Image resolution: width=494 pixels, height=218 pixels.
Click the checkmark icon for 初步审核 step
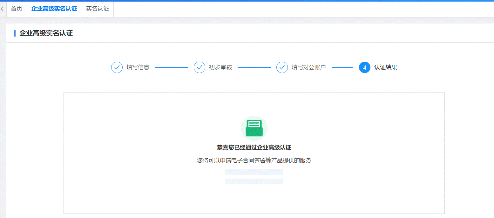pyautogui.click(x=200, y=67)
